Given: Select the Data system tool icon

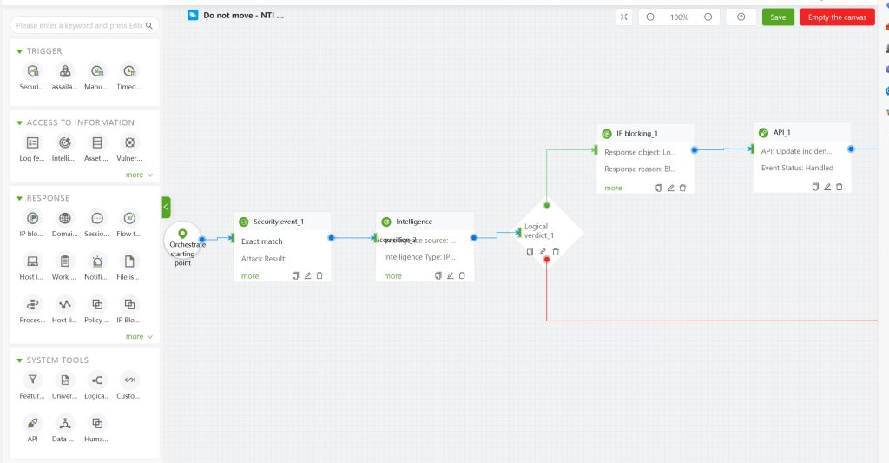Looking at the screenshot, I should pos(65,423).
